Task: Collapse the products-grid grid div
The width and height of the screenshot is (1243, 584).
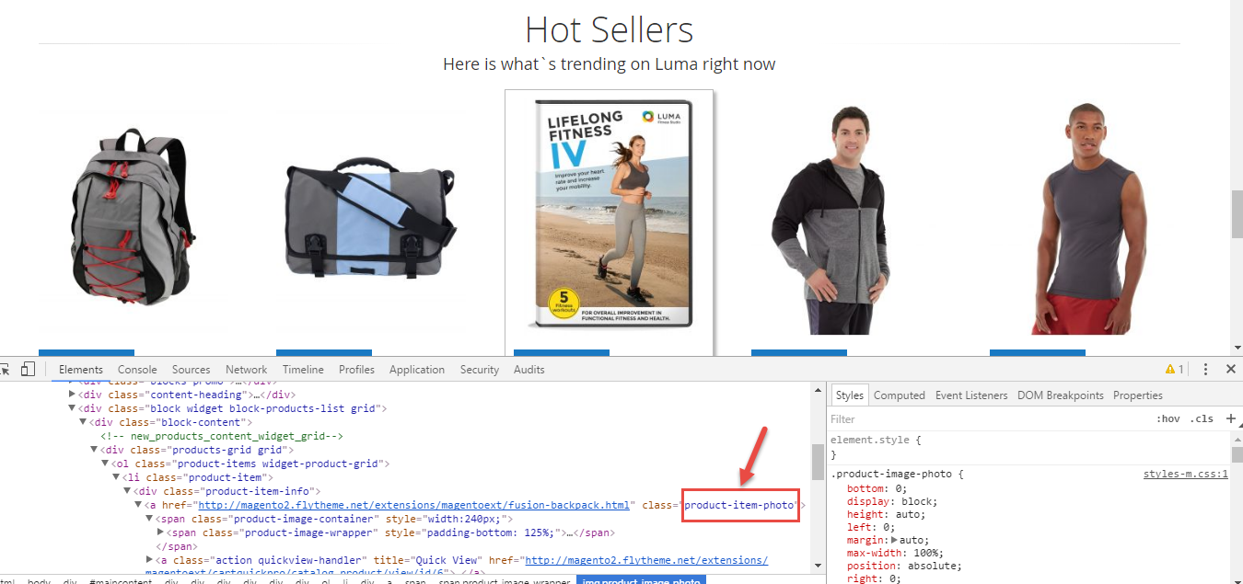Action: pyautogui.click(x=94, y=450)
